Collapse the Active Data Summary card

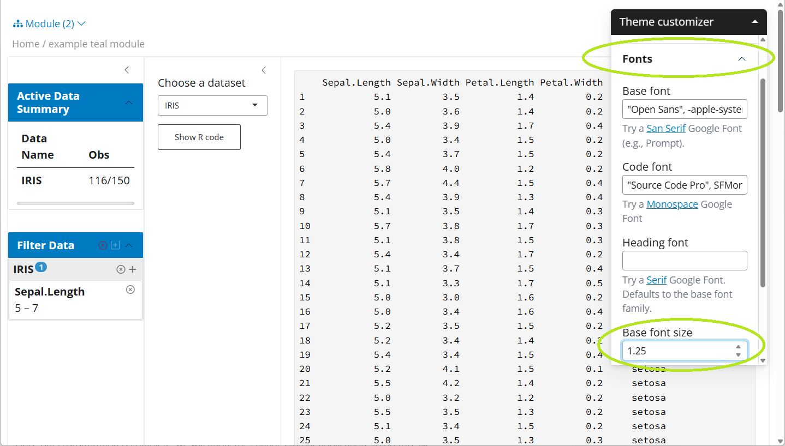pos(129,103)
